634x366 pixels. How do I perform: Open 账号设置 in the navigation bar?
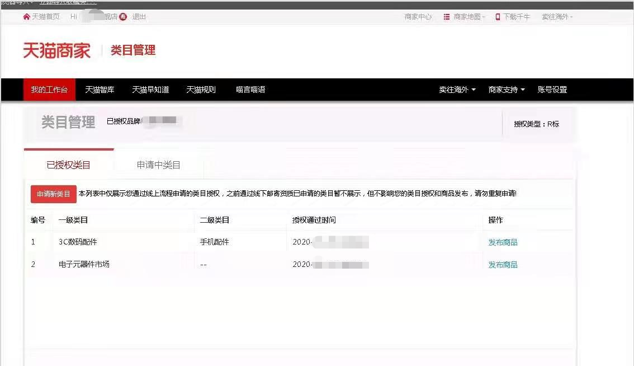[552, 90]
